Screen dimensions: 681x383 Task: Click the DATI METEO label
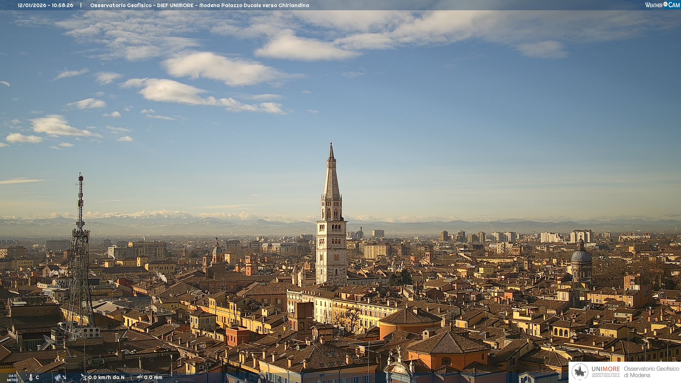point(12,378)
